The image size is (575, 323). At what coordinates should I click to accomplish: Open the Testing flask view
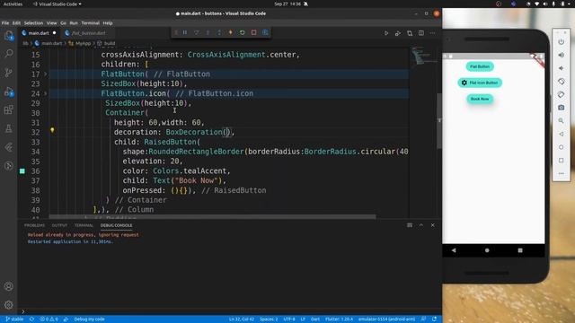pos(9,128)
